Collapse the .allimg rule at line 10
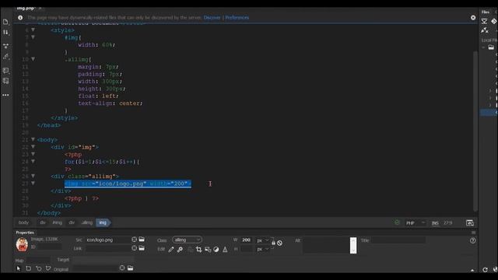This screenshot has width=498, height=280. (x=33, y=59)
